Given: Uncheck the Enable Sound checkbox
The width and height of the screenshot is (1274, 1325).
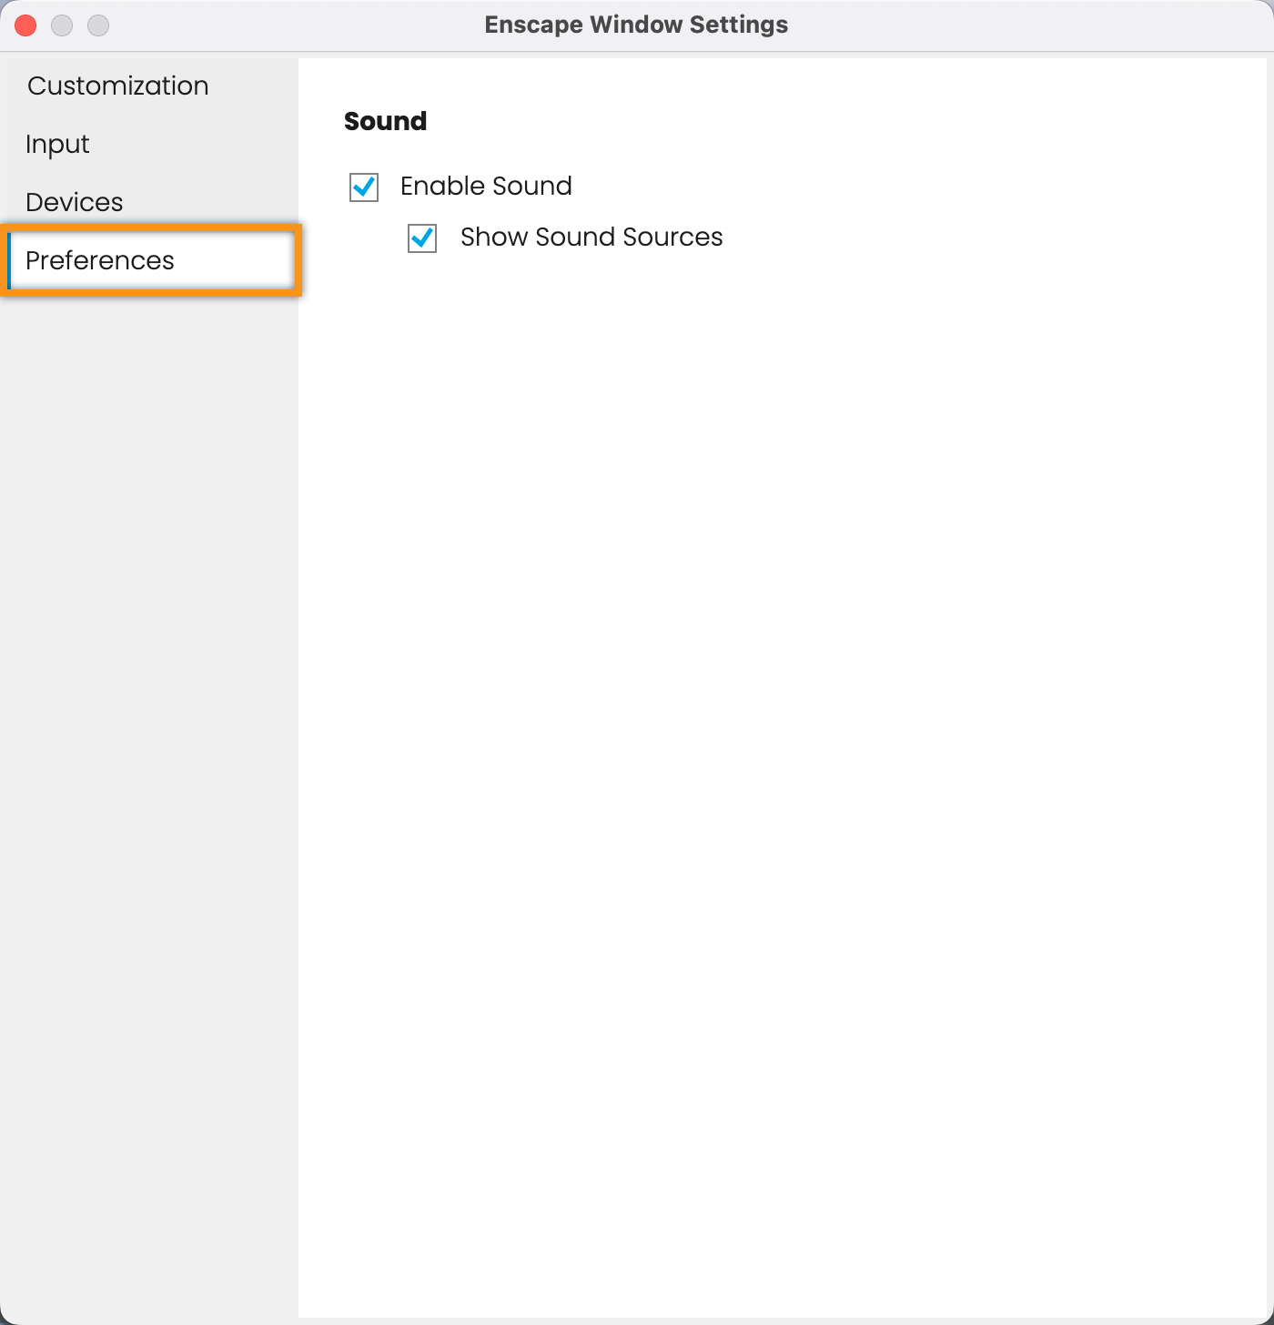Looking at the screenshot, I should 364,187.
